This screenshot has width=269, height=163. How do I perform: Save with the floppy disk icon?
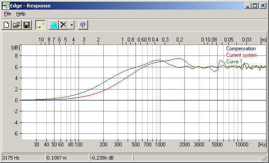[x=27, y=25]
